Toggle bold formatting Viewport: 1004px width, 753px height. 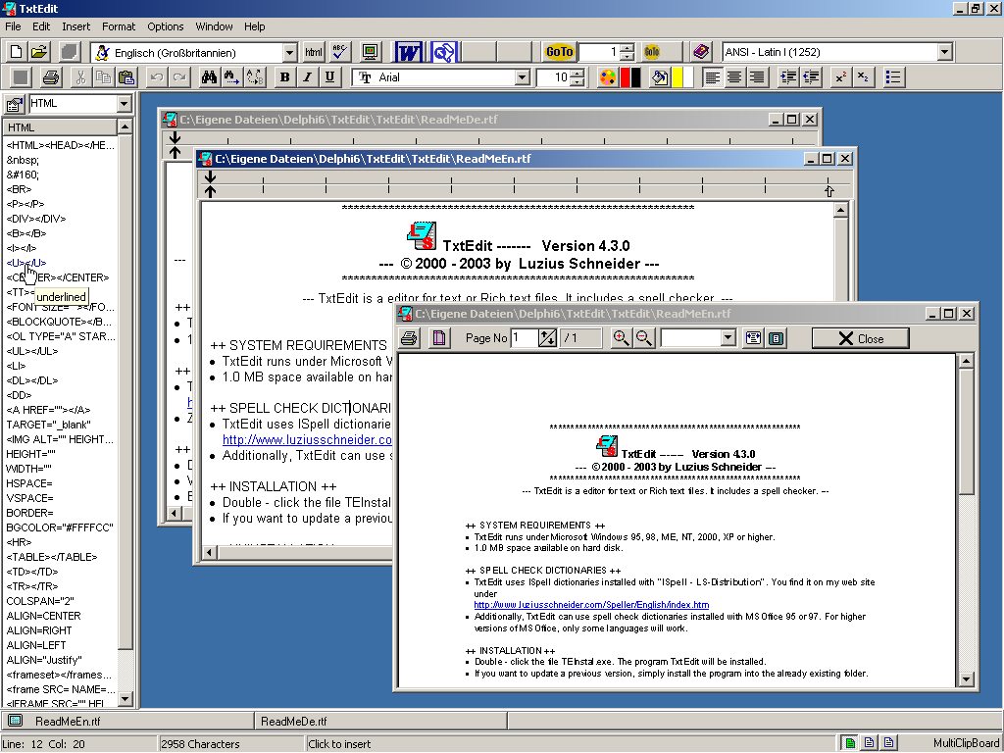click(x=285, y=77)
